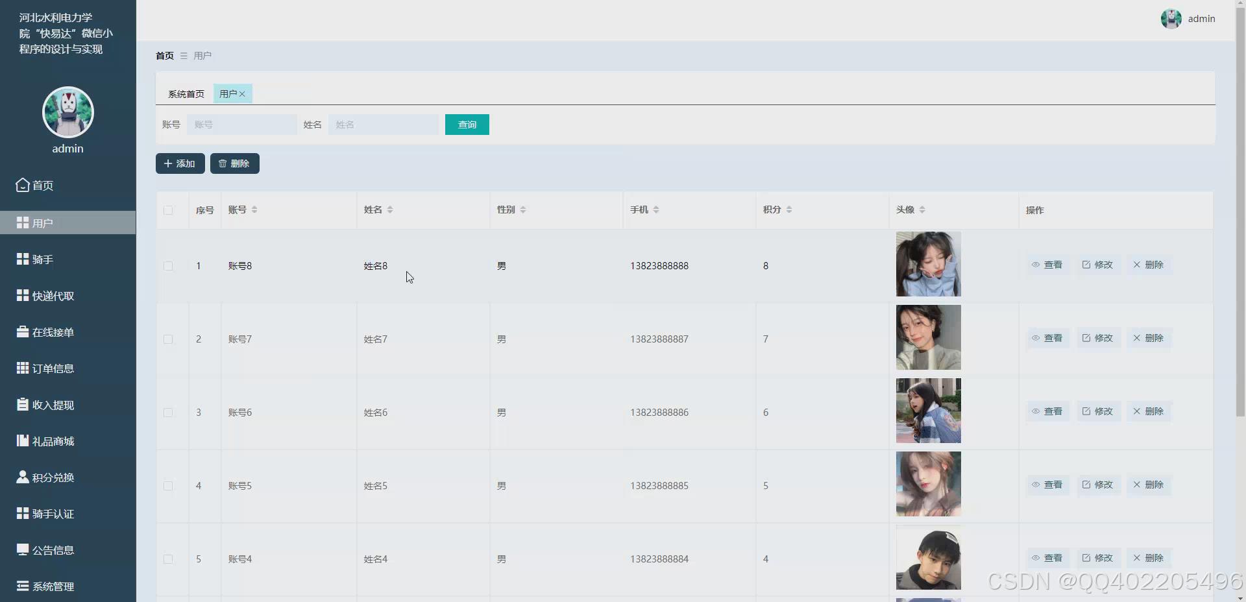1246x602 pixels.
Task: Check the checkbox for row 账号4
Action: click(x=168, y=559)
